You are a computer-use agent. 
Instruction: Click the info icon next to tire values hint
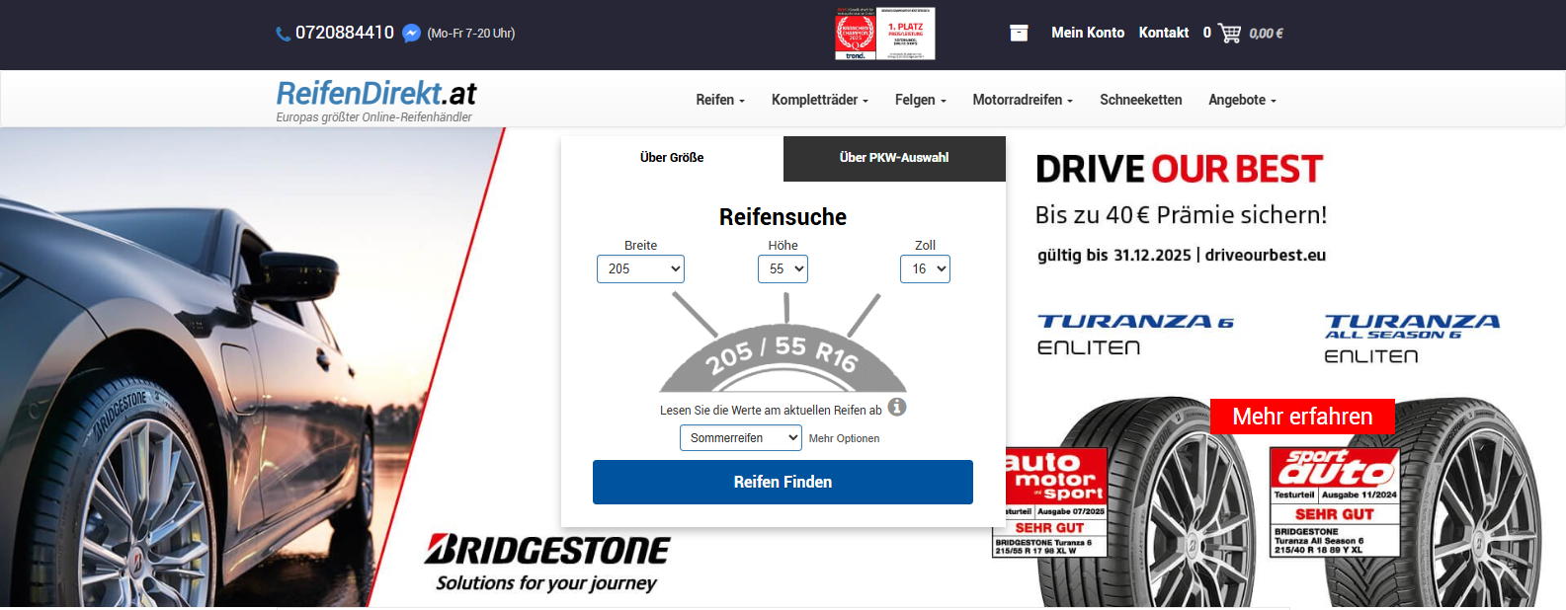coord(897,407)
